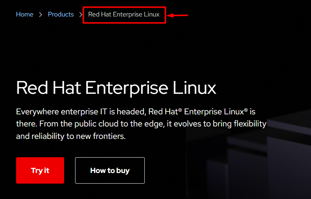Click the large Red Hat Enterprise Linux heading
Viewport: 311px width, 199px height.
pyautogui.click(x=116, y=88)
